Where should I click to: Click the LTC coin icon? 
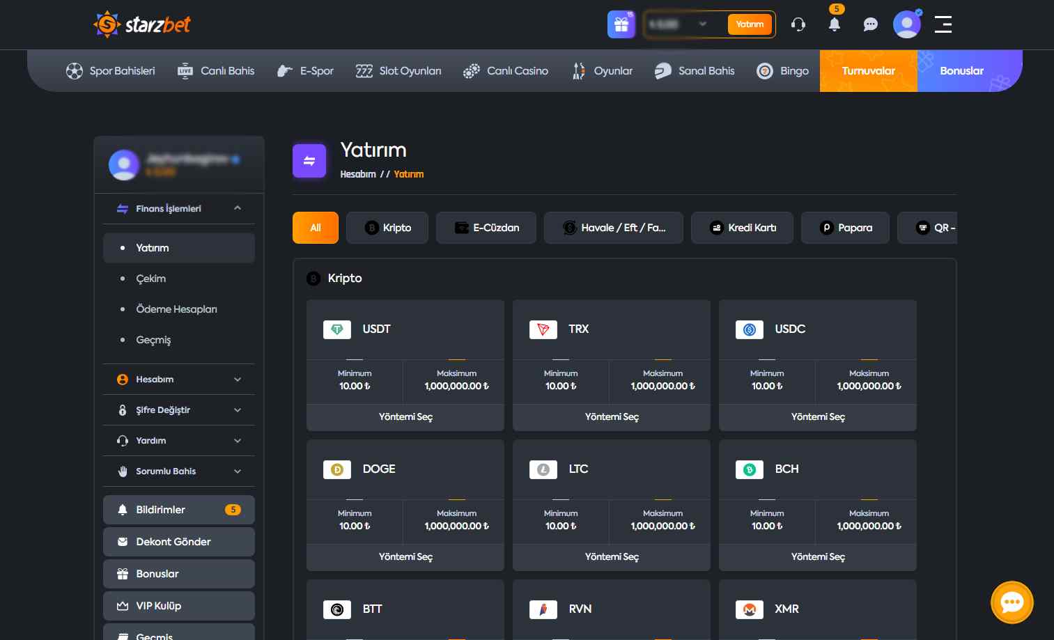click(543, 469)
